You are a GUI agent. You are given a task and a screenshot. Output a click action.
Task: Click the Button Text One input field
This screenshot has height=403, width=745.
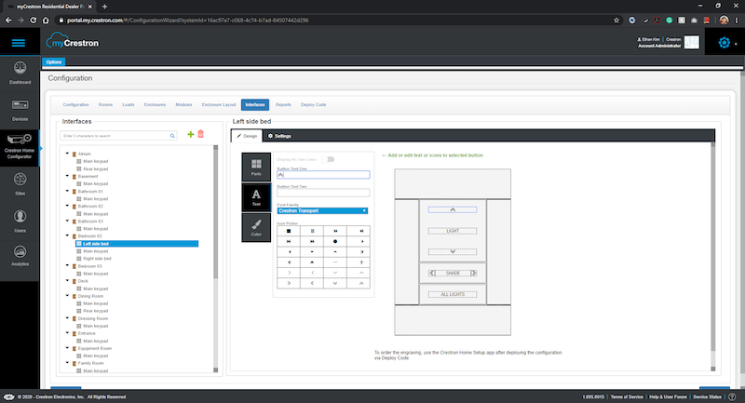(323, 175)
